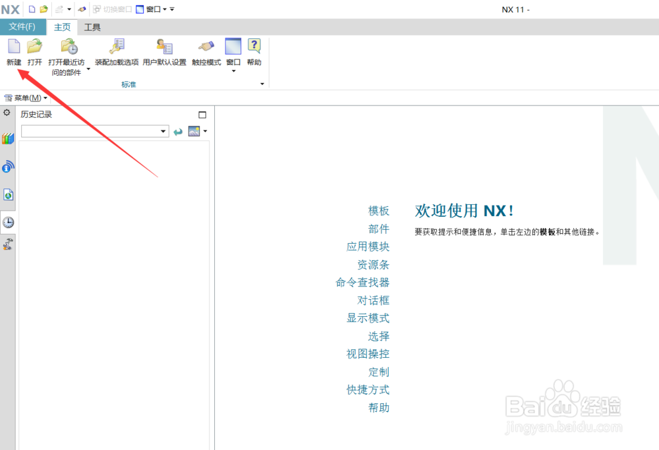This screenshot has height=450, width=659.
Task: Click the 定制 link
Action: 379,372
